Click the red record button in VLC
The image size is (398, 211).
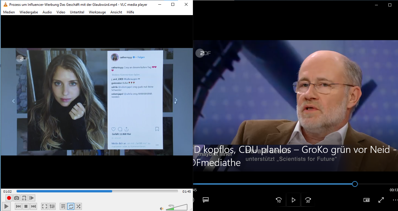click(9, 198)
